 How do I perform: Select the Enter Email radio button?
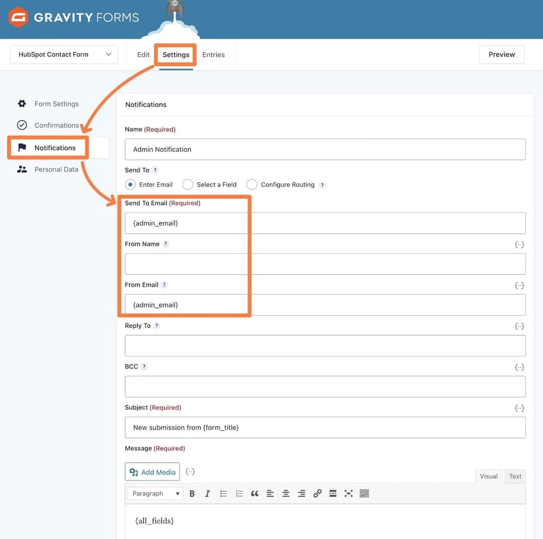pos(130,184)
